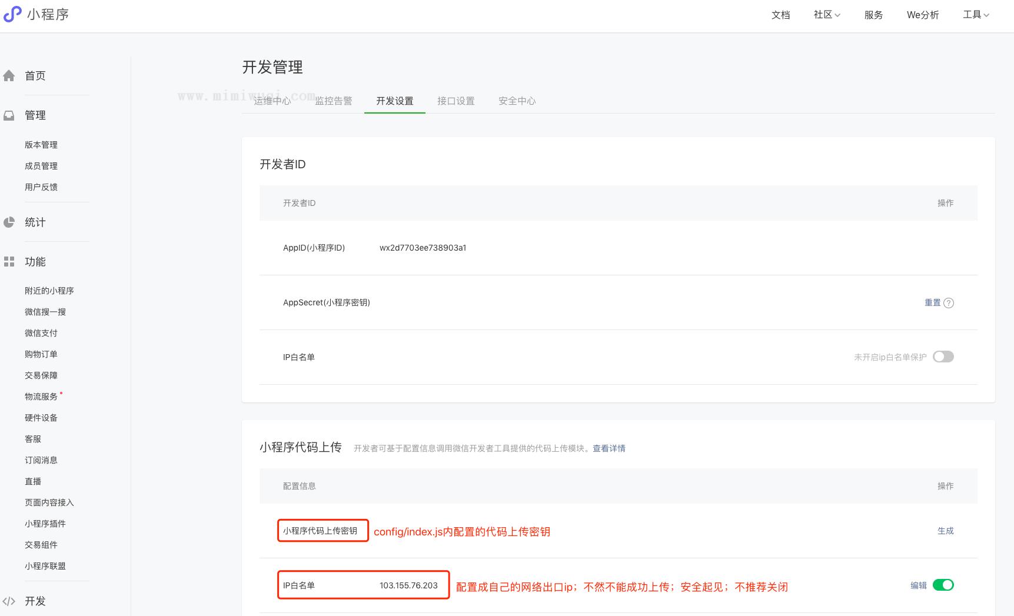Open 成员管理 in the sidebar
The height and width of the screenshot is (616, 1014).
[41, 166]
